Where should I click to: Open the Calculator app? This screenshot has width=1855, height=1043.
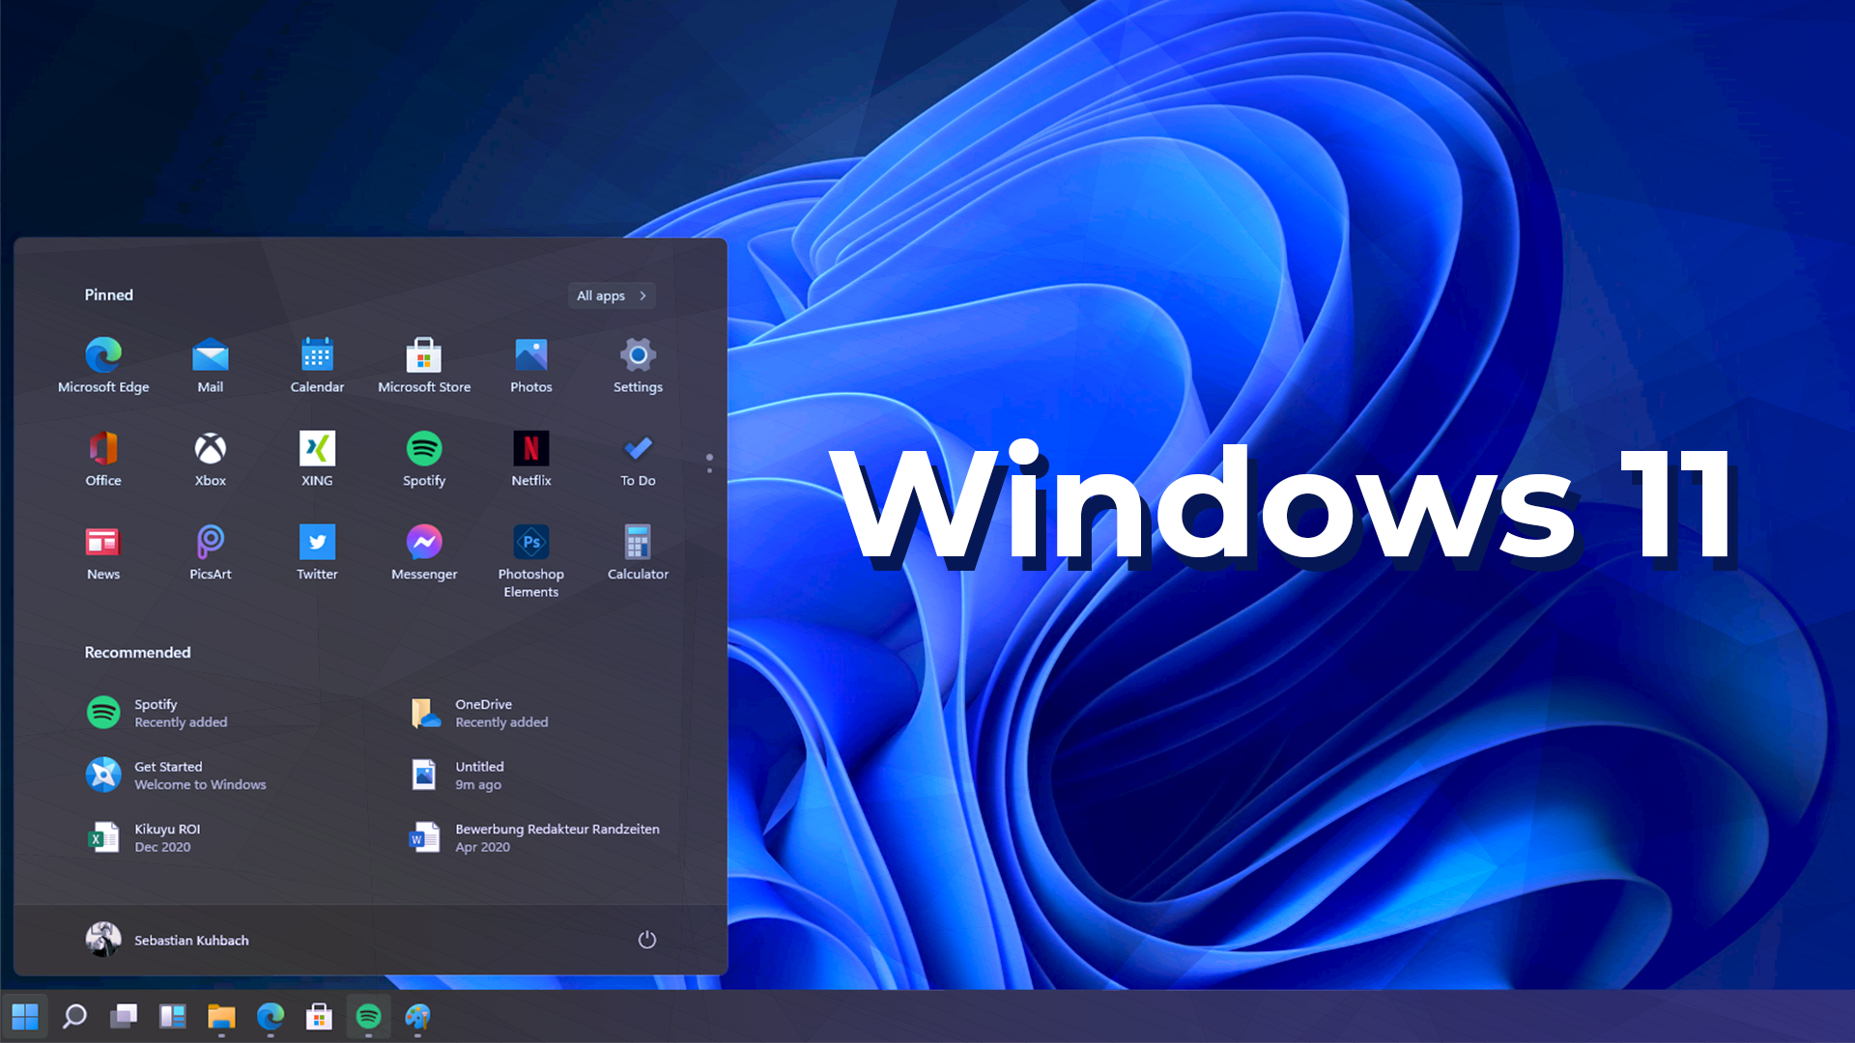pos(638,546)
